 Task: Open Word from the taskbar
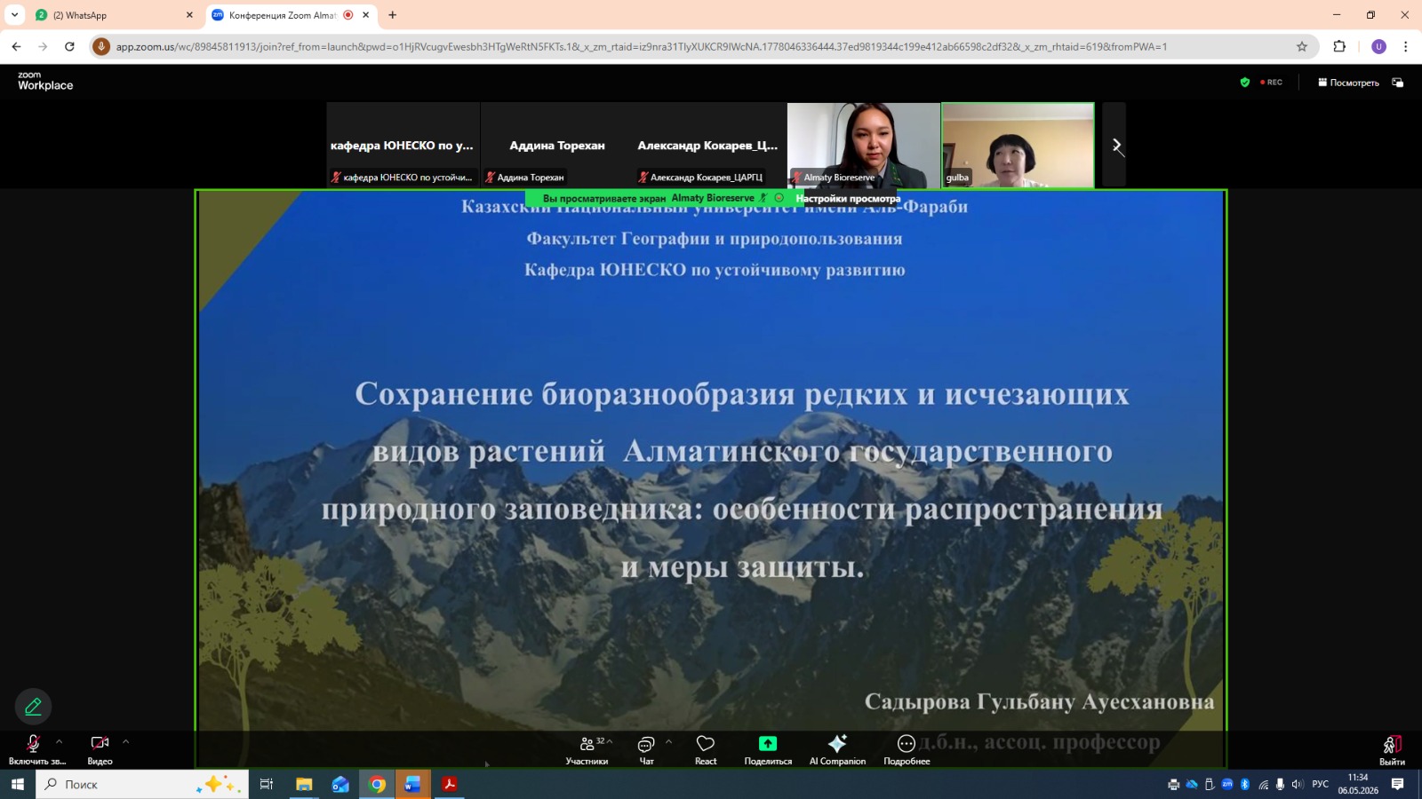[412, 784]
